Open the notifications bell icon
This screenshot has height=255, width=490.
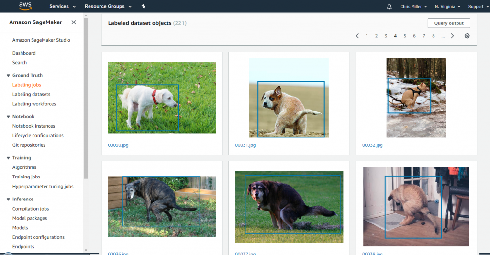point(389,6)
